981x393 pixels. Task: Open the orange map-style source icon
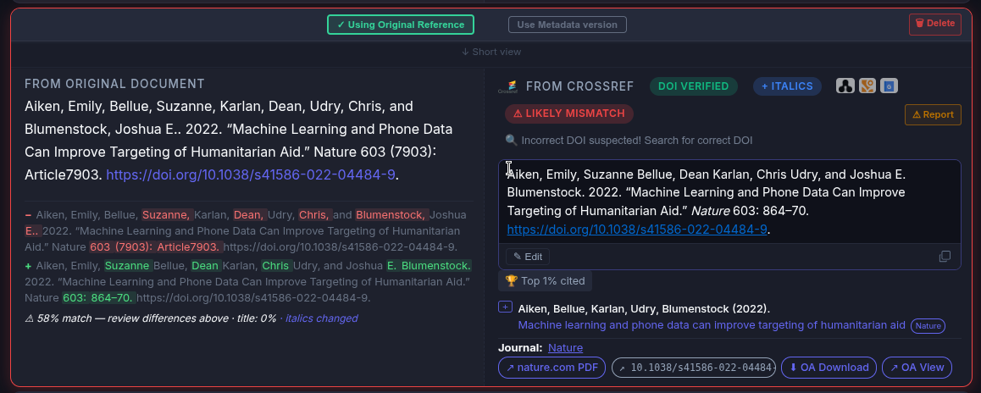coord(867,86)
